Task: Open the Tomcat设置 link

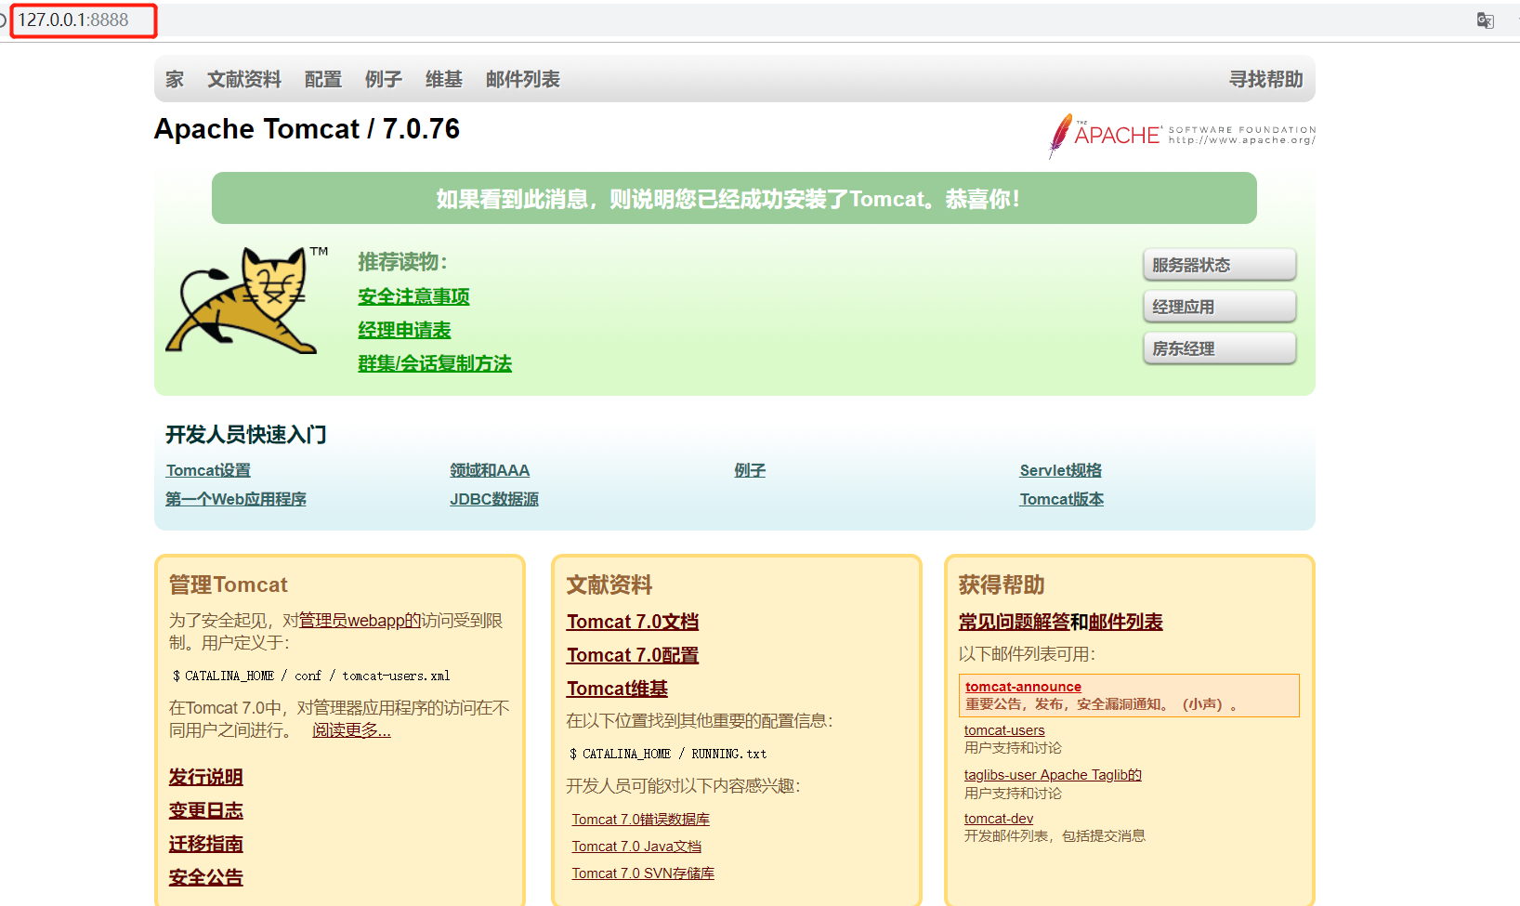Action: pos(208,470)
